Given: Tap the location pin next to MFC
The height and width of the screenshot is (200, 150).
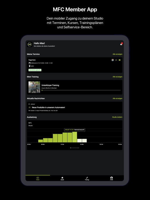Looking at the screenshot, I should click(x=30, y=66).
